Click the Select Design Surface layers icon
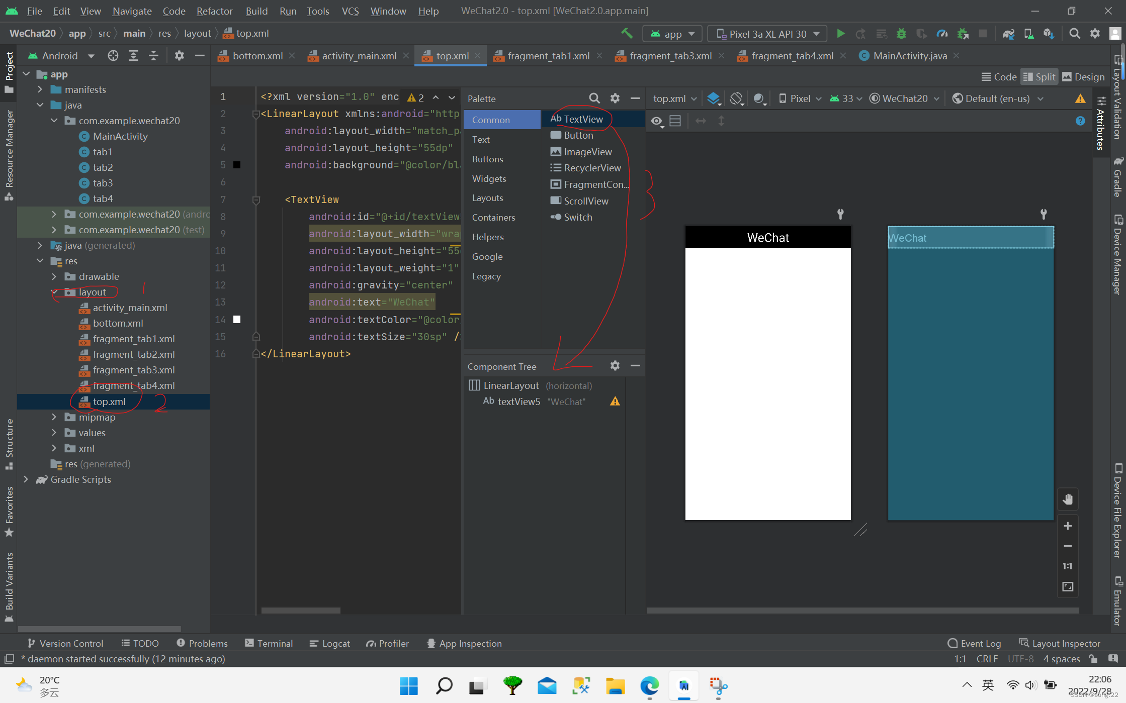This screenshot has height=703, width=1126. [714, 98]
